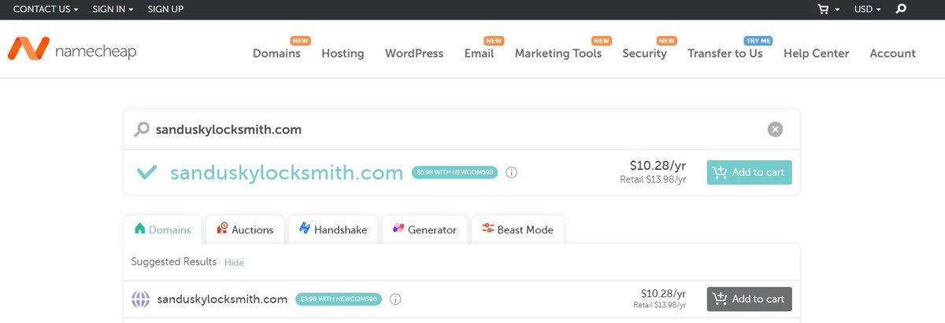Switch to the Handshake tab
945x323 pixels.
(333, 229)
